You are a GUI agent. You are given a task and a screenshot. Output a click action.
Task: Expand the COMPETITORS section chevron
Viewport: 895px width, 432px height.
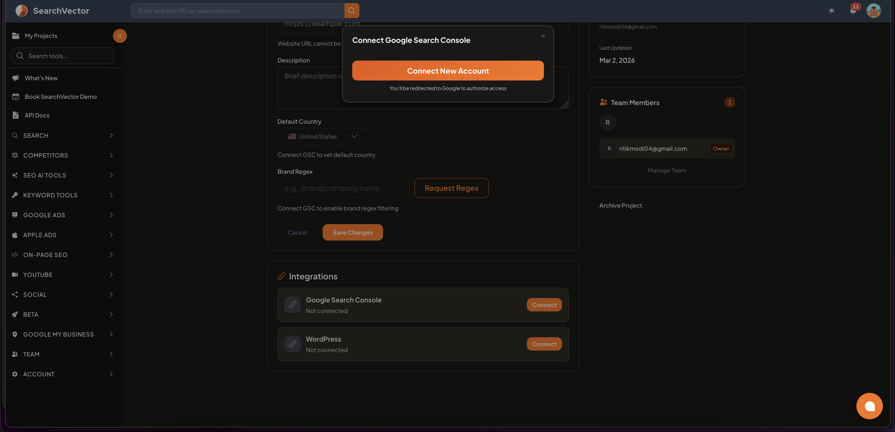(111, 155)
